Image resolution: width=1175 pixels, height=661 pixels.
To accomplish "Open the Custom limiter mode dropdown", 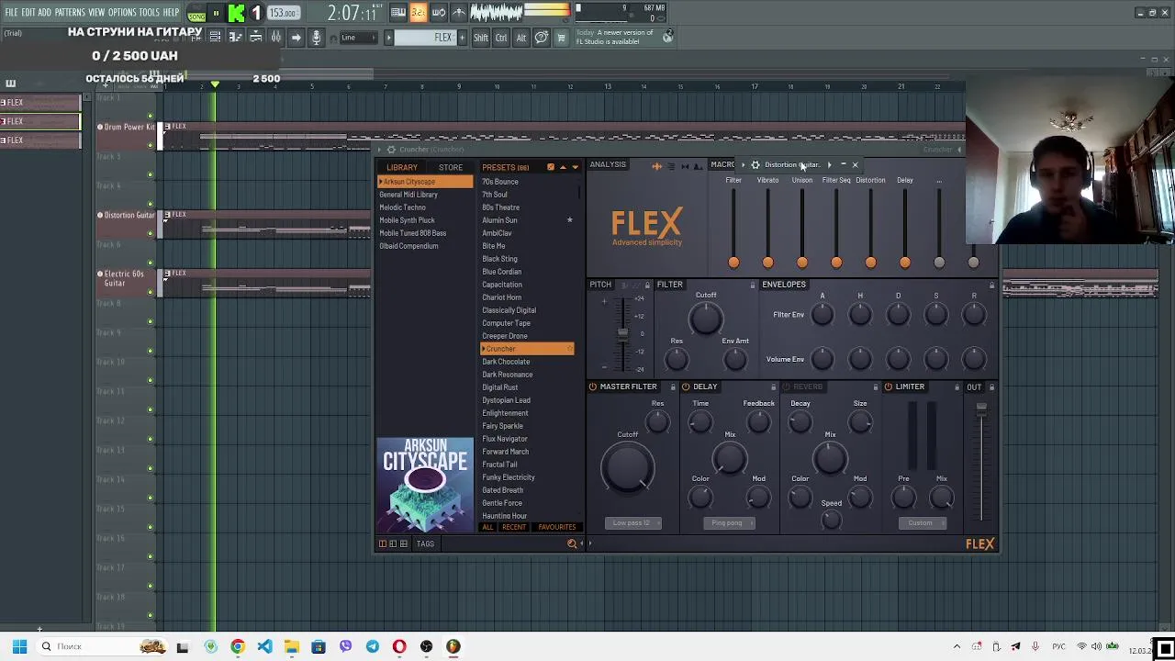I will tap(921, 523).
